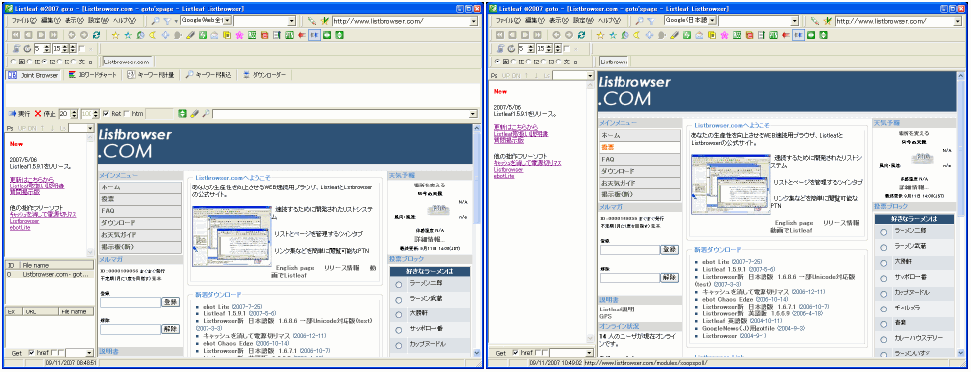Click the 解除 button in left window page

pyautogui.click(x=171, y=330)
